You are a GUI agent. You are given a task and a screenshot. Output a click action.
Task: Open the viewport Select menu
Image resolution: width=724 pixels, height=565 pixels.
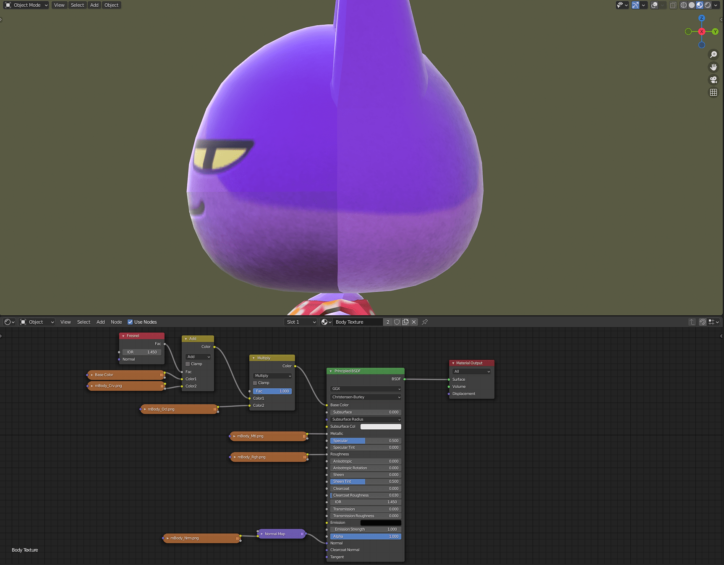tap(77, 5)
